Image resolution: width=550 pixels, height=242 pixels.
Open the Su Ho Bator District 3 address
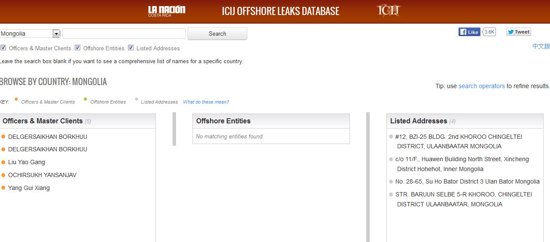point(468,181)
